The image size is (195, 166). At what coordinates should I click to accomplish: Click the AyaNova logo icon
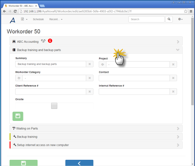coord(12,20)
